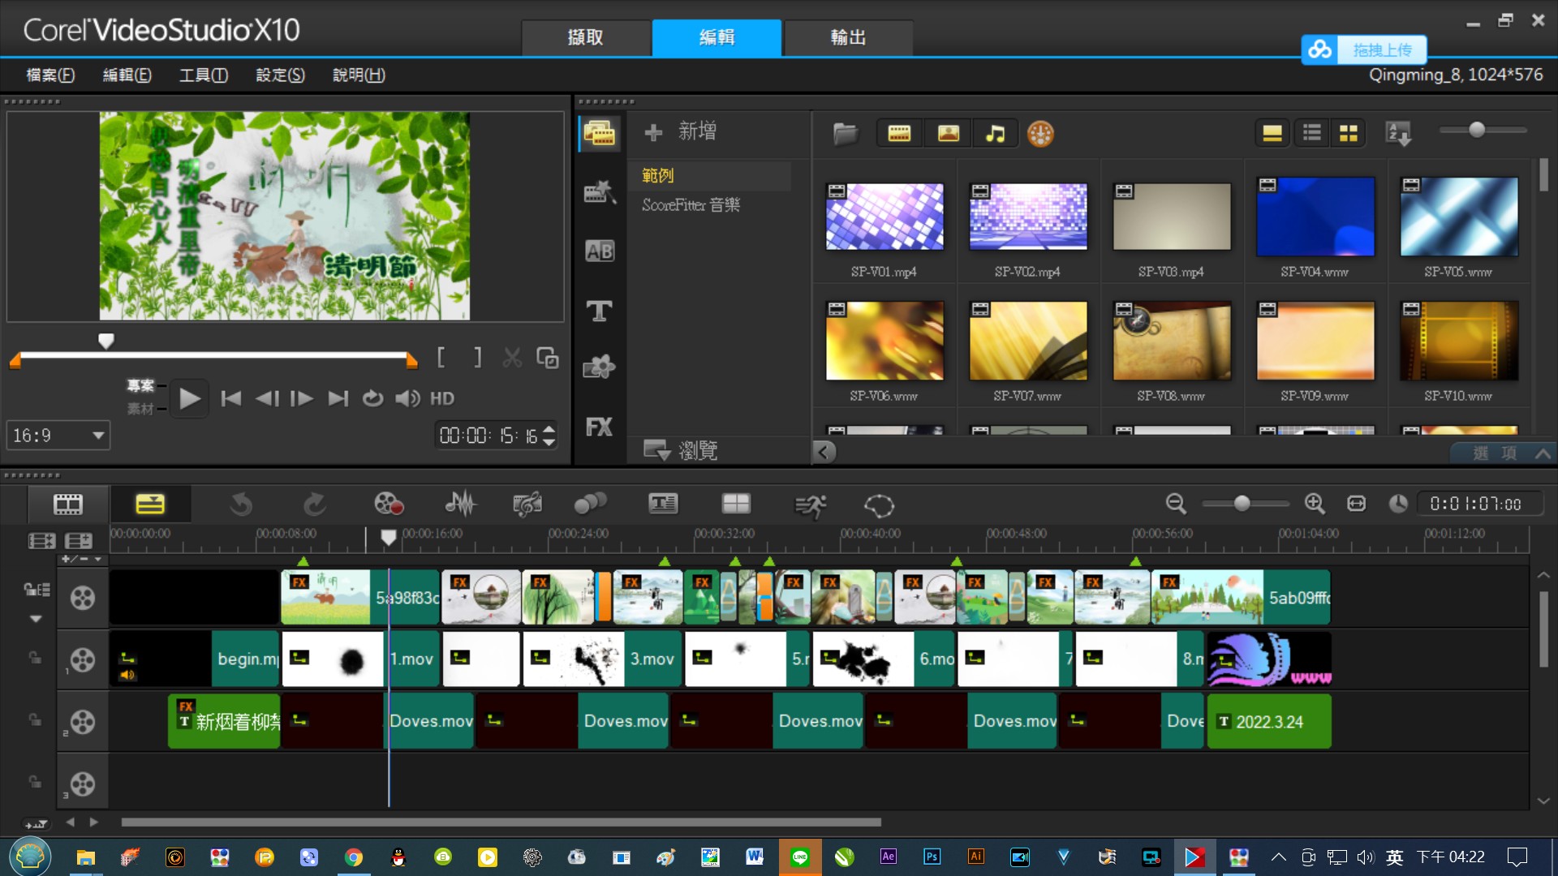Open the system volume control
Viewport: 1558px width, 876px height.
point(407,398)
